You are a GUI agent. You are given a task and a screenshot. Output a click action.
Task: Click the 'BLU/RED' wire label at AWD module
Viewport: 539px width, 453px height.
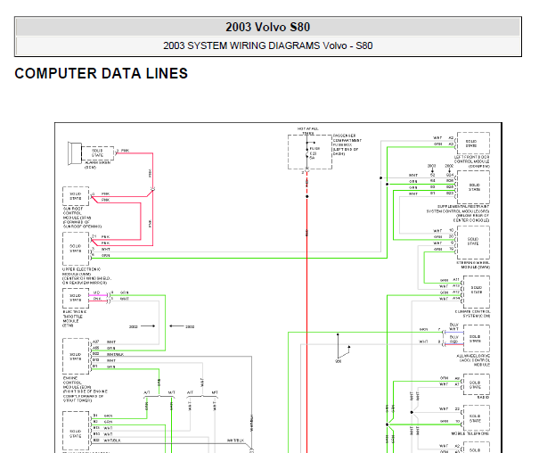click(453, 339)
